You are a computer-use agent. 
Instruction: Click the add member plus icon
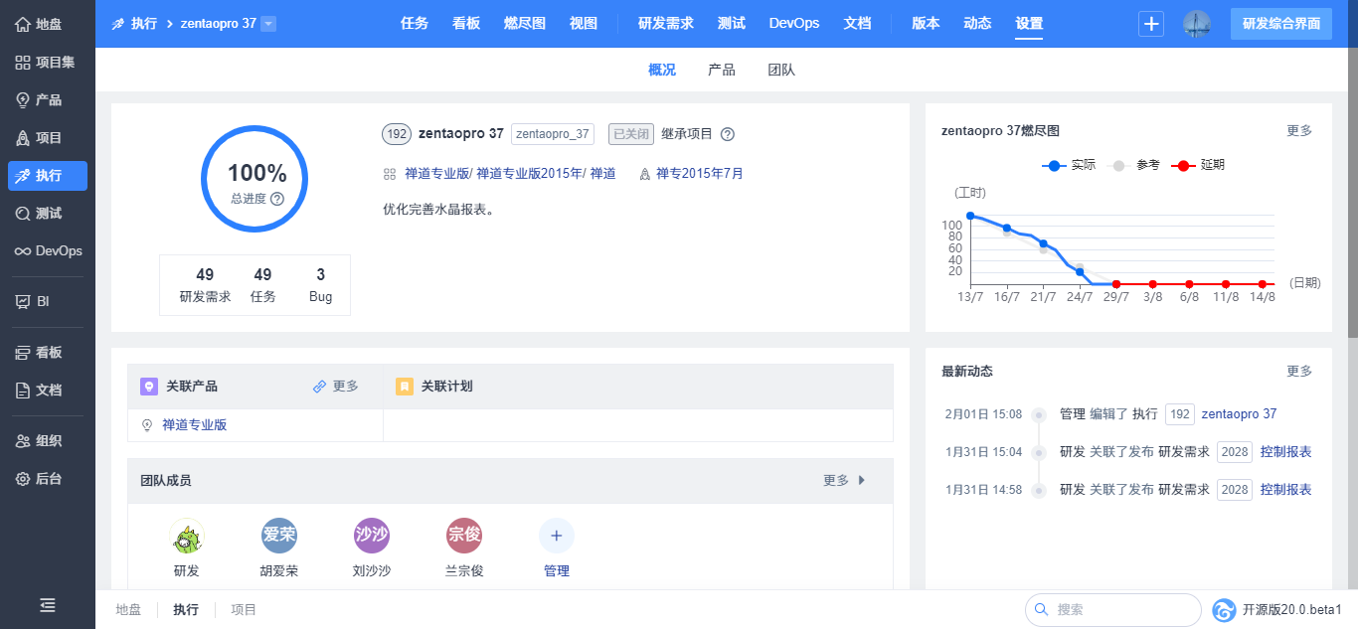[557, 536]
